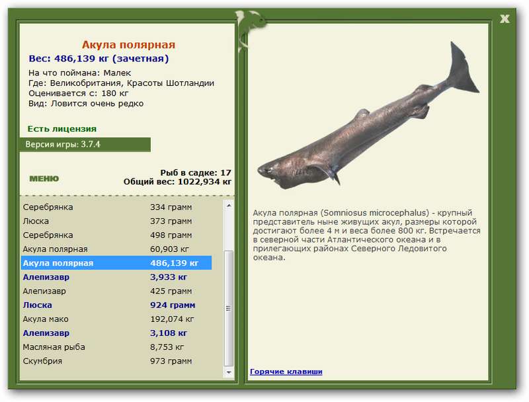Screen dimensions: 529x402
Task: Close the fish keepnet window
Action: pyautogui.click(x=505, y=19)
